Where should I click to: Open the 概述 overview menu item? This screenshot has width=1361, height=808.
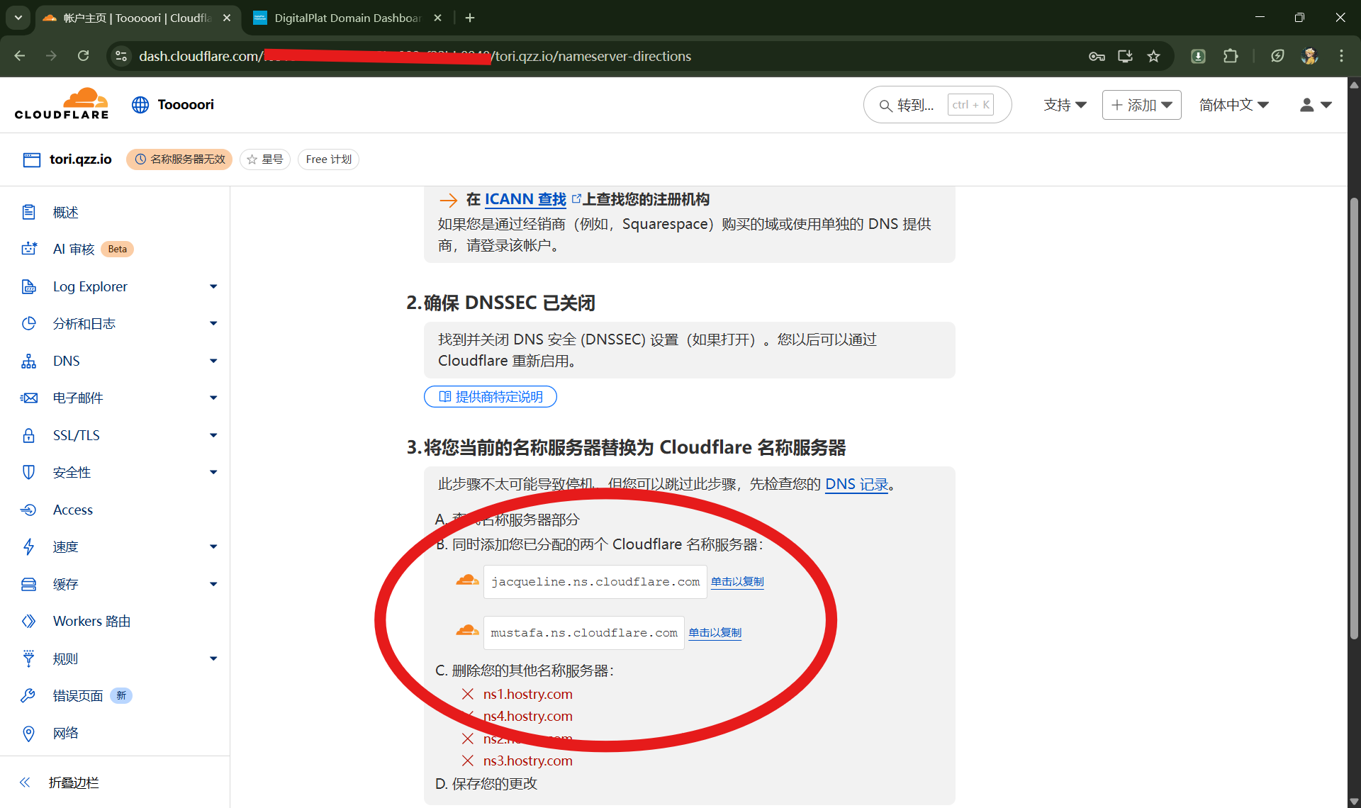(x=66, y=212)
